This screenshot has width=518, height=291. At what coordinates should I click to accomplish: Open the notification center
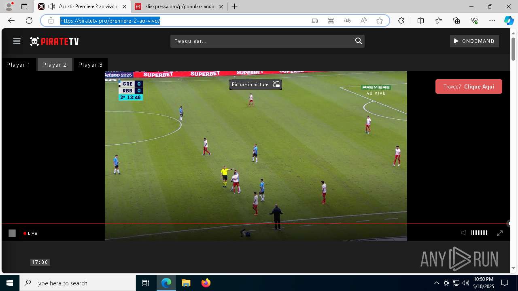coord(505,283)
